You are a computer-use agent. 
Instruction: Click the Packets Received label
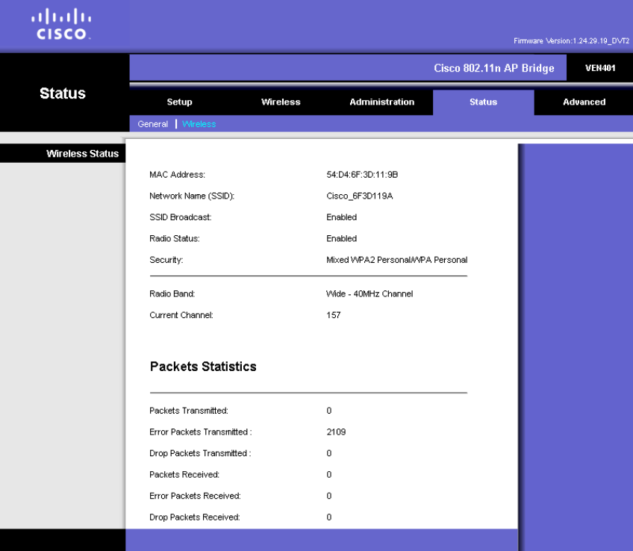(x=184, y=475)
